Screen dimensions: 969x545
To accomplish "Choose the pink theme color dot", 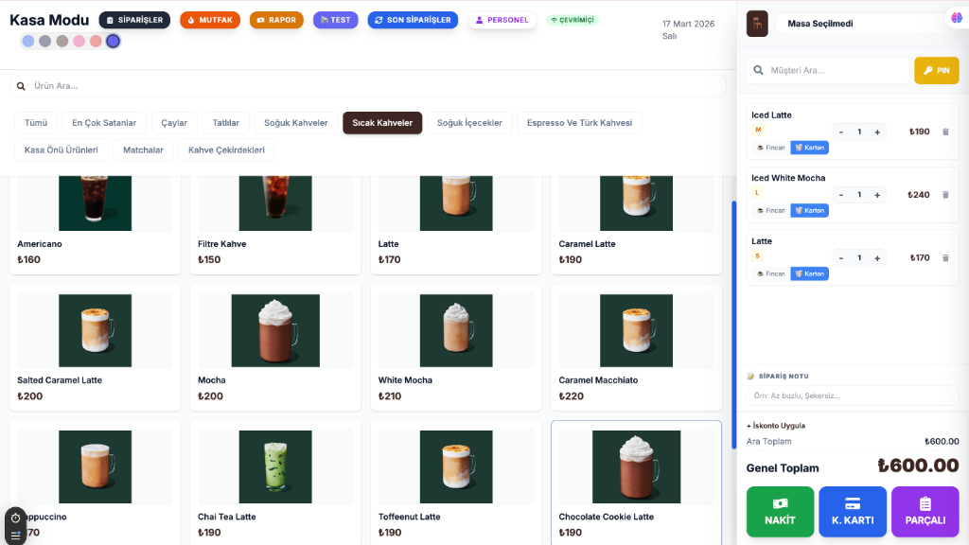I will tap(79, 41).
